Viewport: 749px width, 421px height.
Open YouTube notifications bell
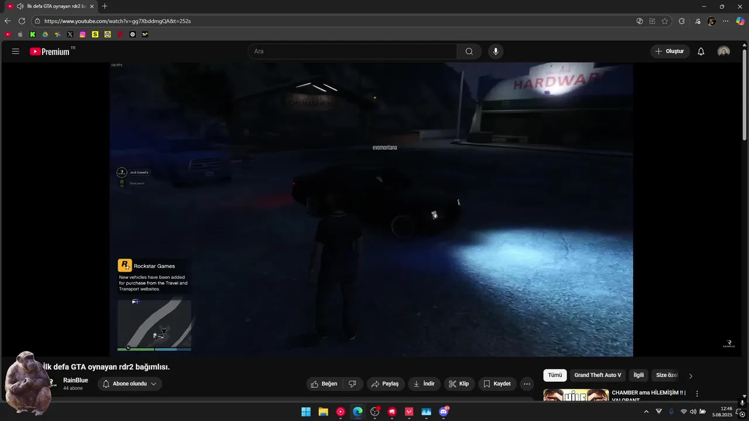point(701,51)
